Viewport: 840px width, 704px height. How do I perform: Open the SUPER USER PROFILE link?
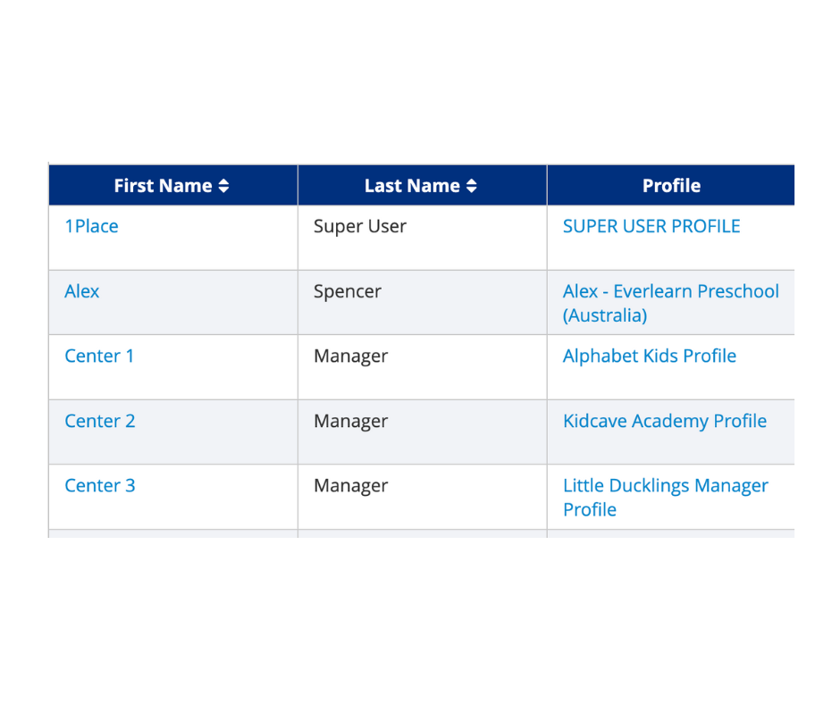coord(651,226)
